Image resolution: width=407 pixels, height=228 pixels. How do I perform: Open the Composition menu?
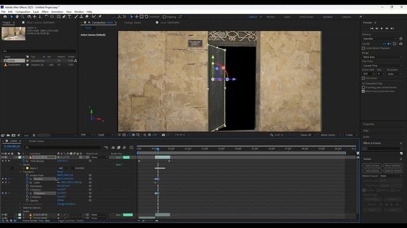(x=23, y=11)
